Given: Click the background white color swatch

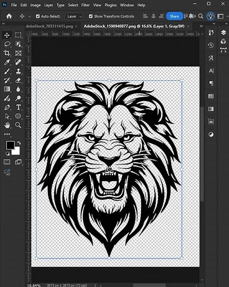Looking at the screenshot, I should 17,151.
